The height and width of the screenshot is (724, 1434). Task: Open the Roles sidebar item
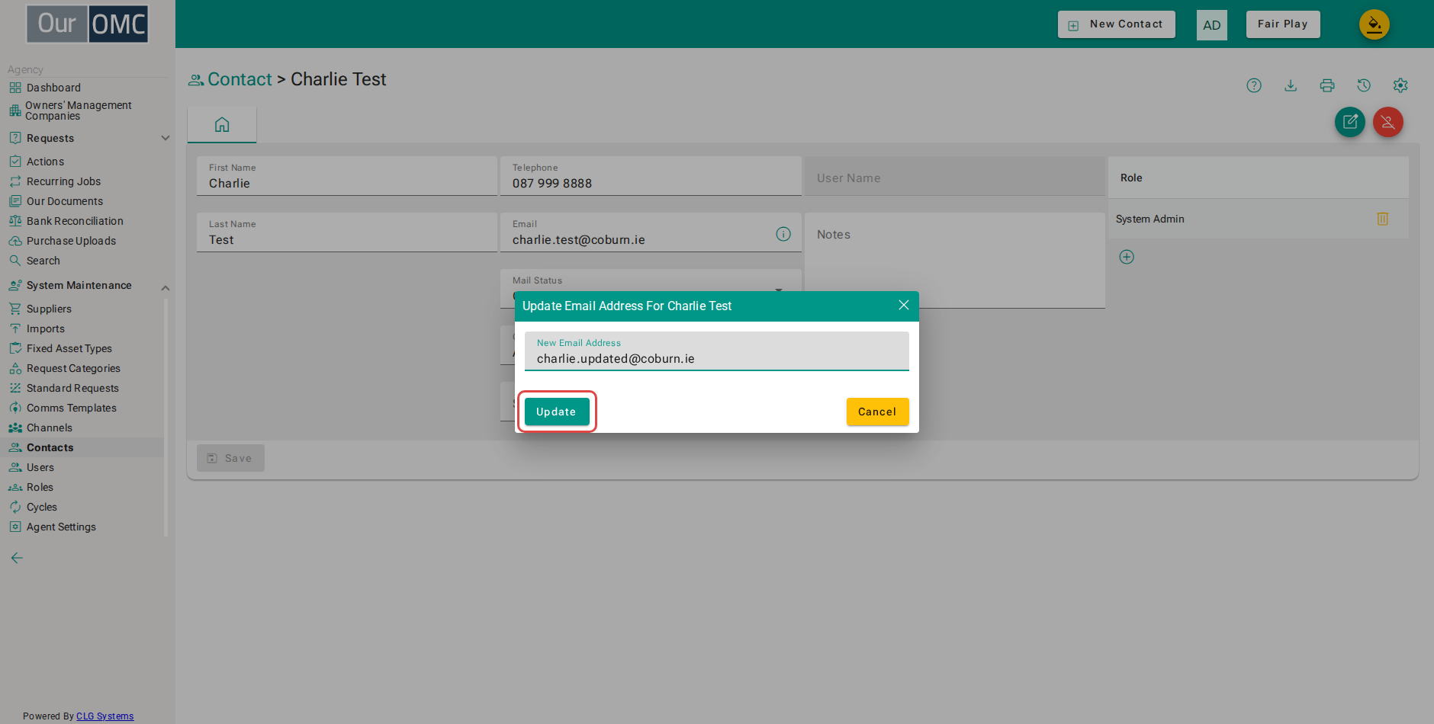(40, 487)
